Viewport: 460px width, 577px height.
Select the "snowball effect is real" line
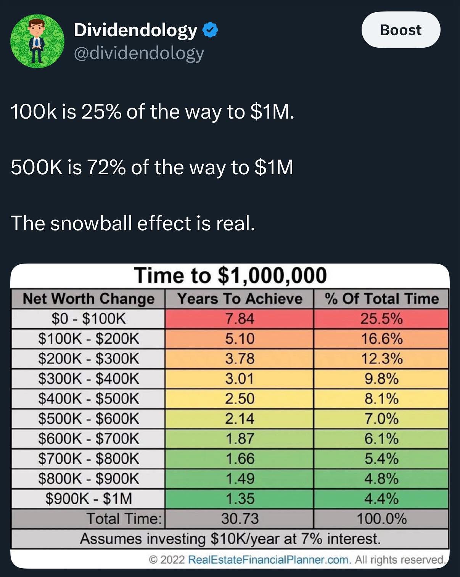(133, 223)
